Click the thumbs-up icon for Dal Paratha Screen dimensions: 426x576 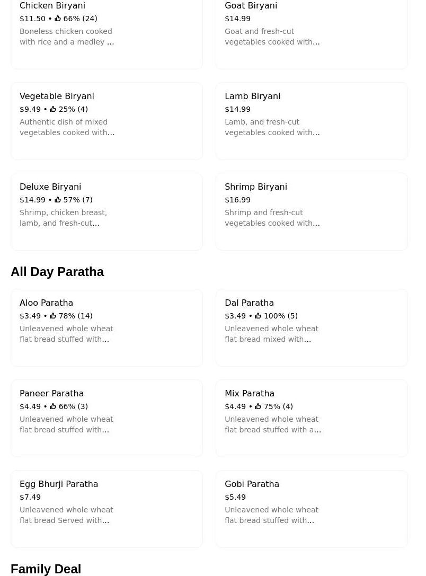click(258, 316)
